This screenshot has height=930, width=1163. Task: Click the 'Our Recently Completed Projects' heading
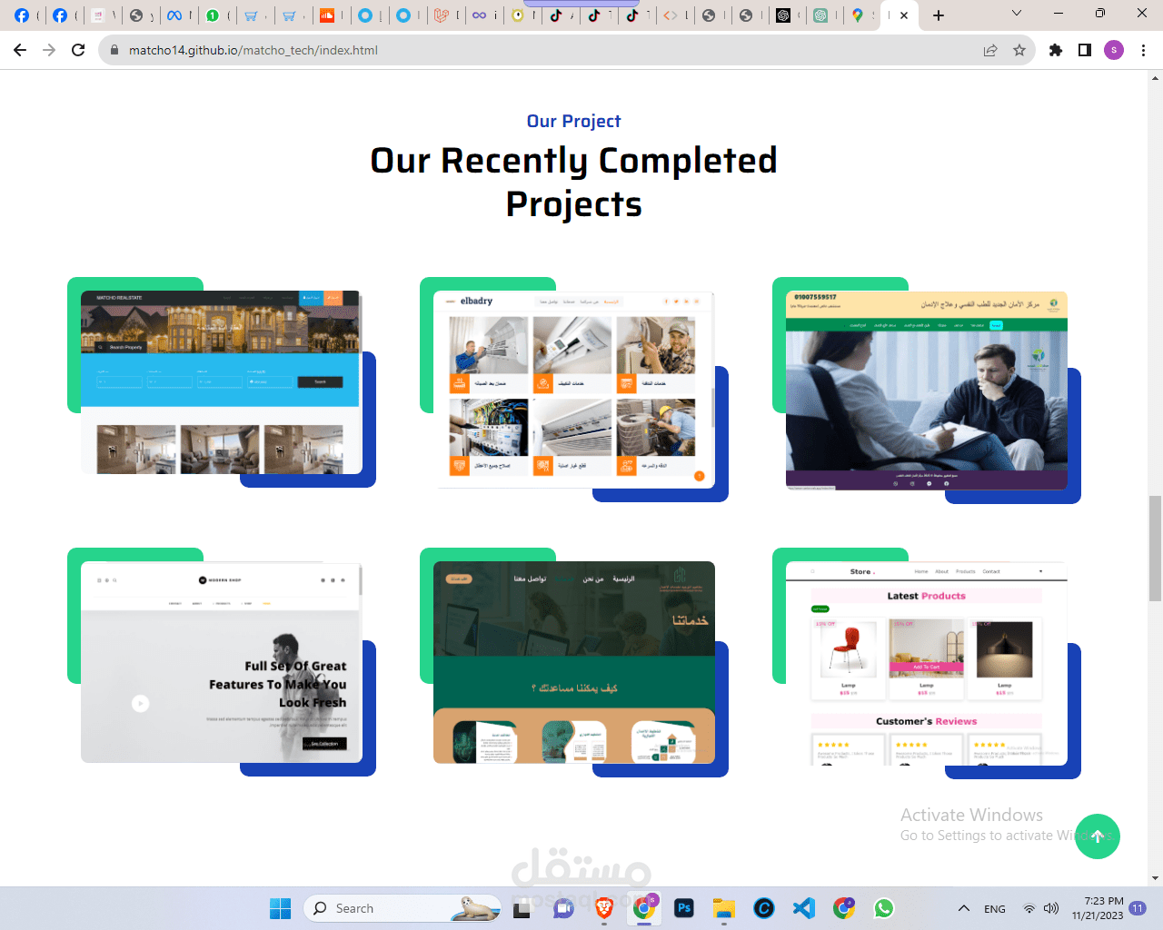[x=574, y=182]
